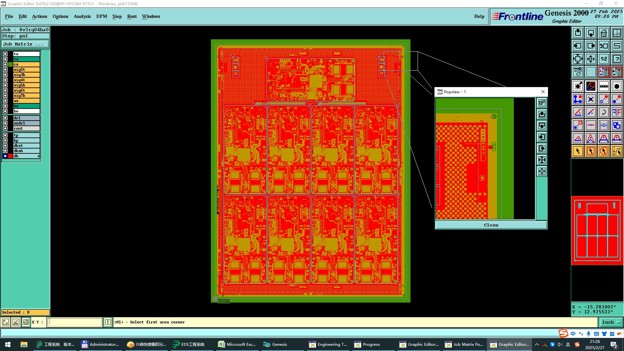Click the Close button in Popview

click(x=491, y=225)
